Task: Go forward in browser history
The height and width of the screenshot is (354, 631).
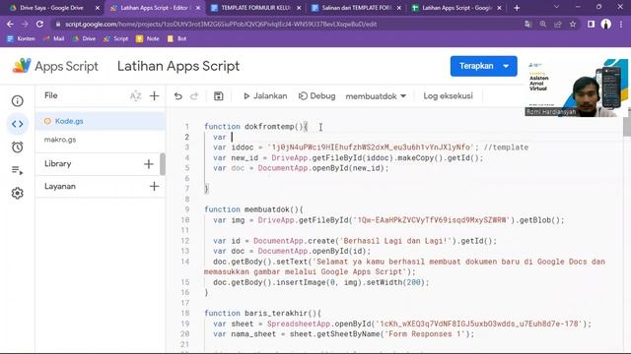Action: tap(25, 24)
